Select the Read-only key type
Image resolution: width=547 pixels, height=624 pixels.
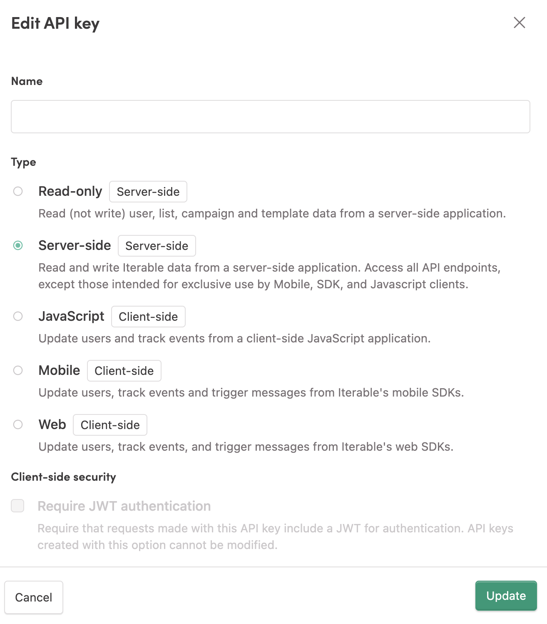(17, 191)
